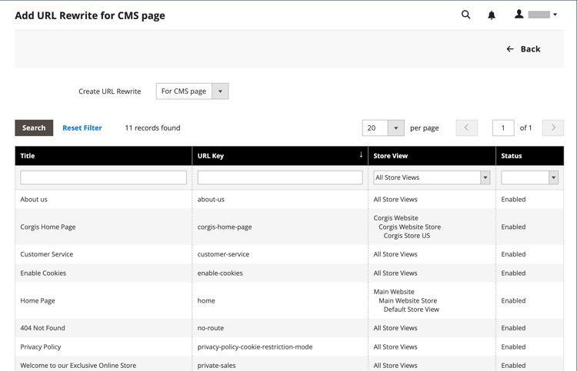Viewport: 577px width, 371px height.
Task: Sort by the Status column header
Action: click(x=529, y=156)
